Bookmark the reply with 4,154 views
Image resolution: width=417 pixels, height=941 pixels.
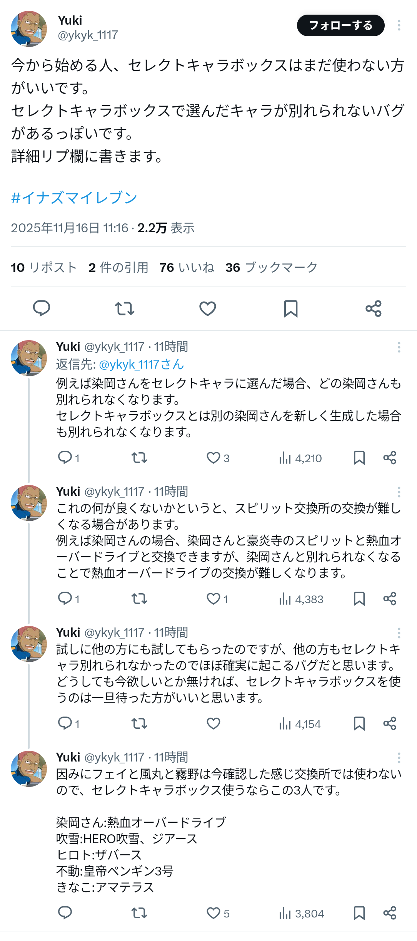359,723
